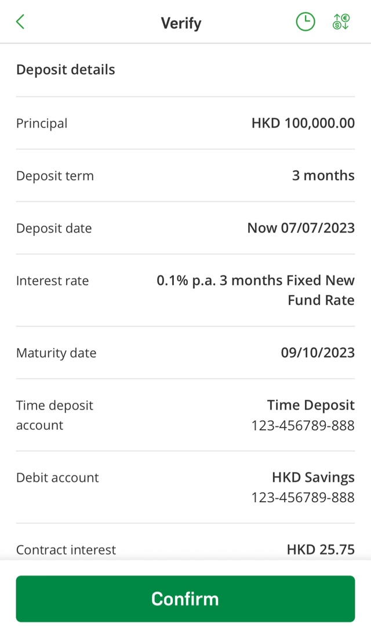Tap the Deposit term label

[x=54, y=176]
